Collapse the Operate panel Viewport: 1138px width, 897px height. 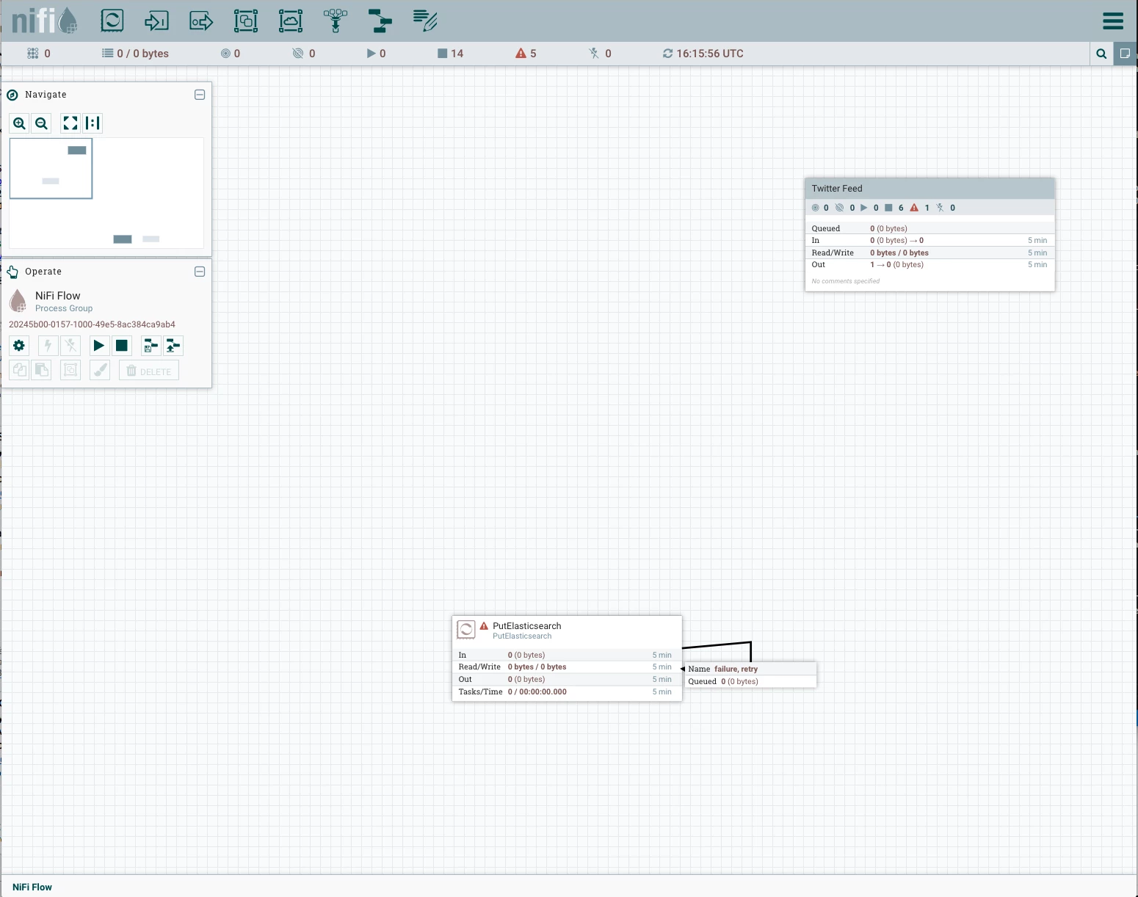(200, 272)
